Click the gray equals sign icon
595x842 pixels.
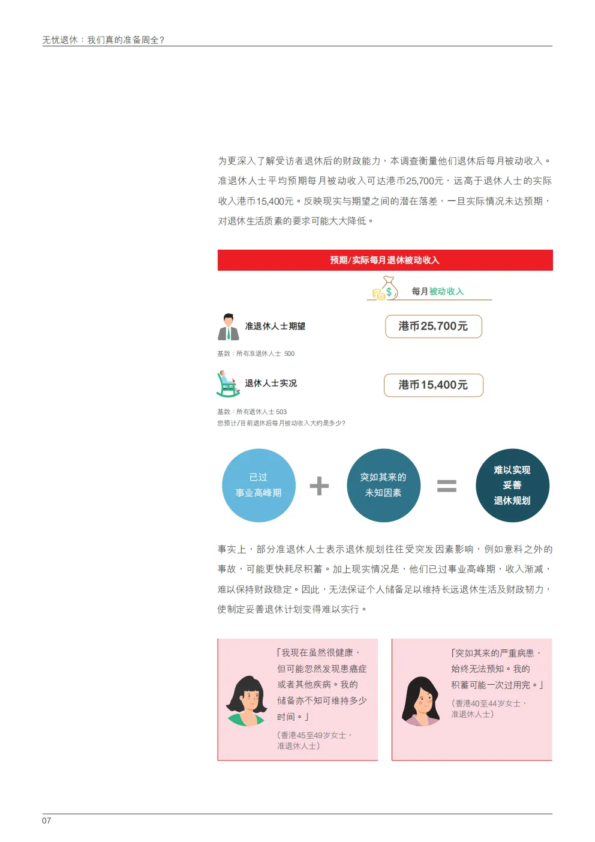click(x=447, y=486)
